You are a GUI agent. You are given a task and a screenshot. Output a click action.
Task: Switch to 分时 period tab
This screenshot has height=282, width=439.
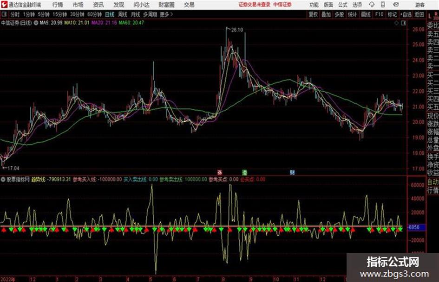[x=15, y=14]
